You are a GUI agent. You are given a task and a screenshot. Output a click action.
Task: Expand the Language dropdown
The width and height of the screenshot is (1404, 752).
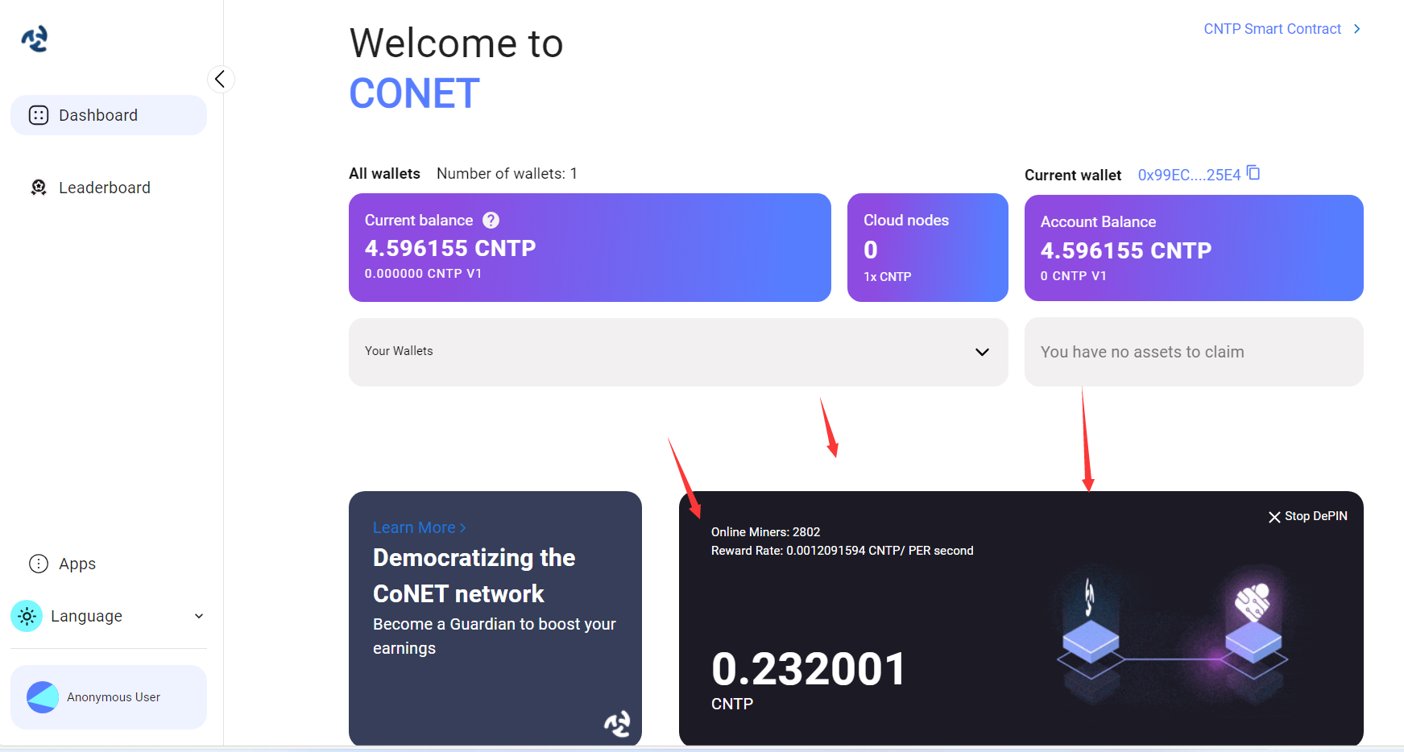(x=109, y=616)
